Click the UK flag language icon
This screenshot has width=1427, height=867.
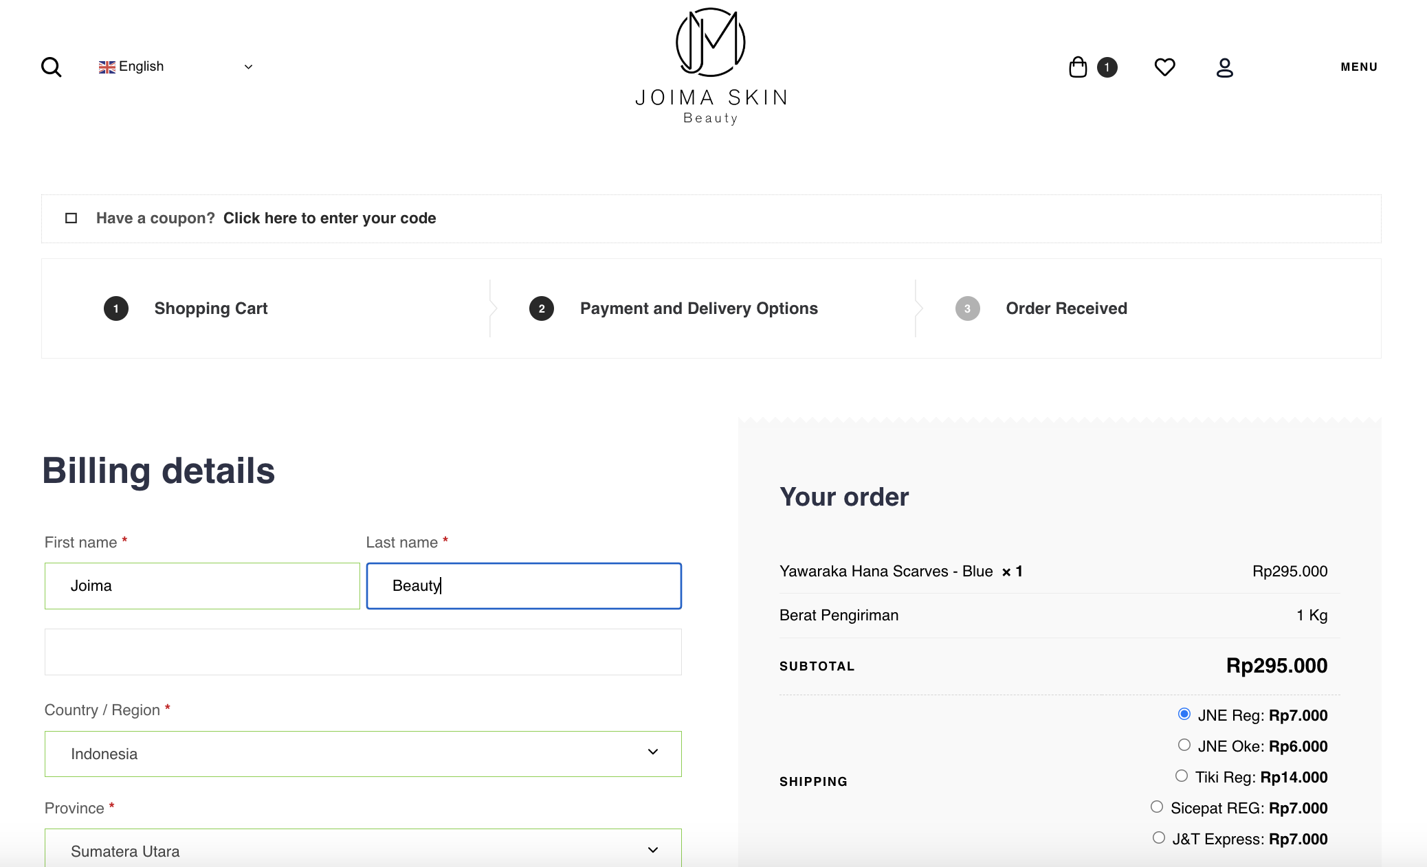click(107, 67)
